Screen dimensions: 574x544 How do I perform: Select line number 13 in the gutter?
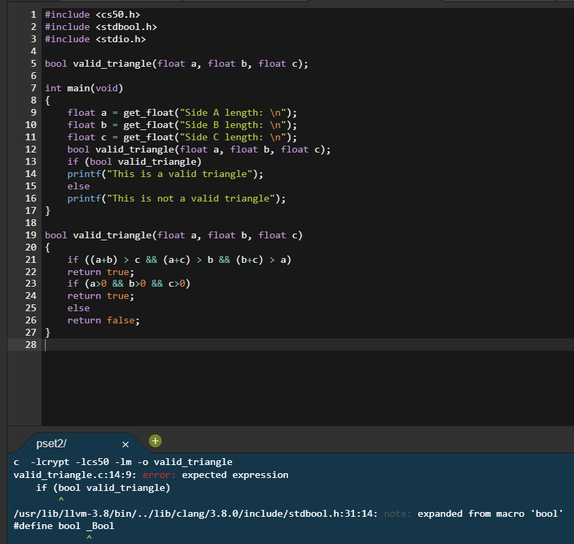tap(31, 161)
